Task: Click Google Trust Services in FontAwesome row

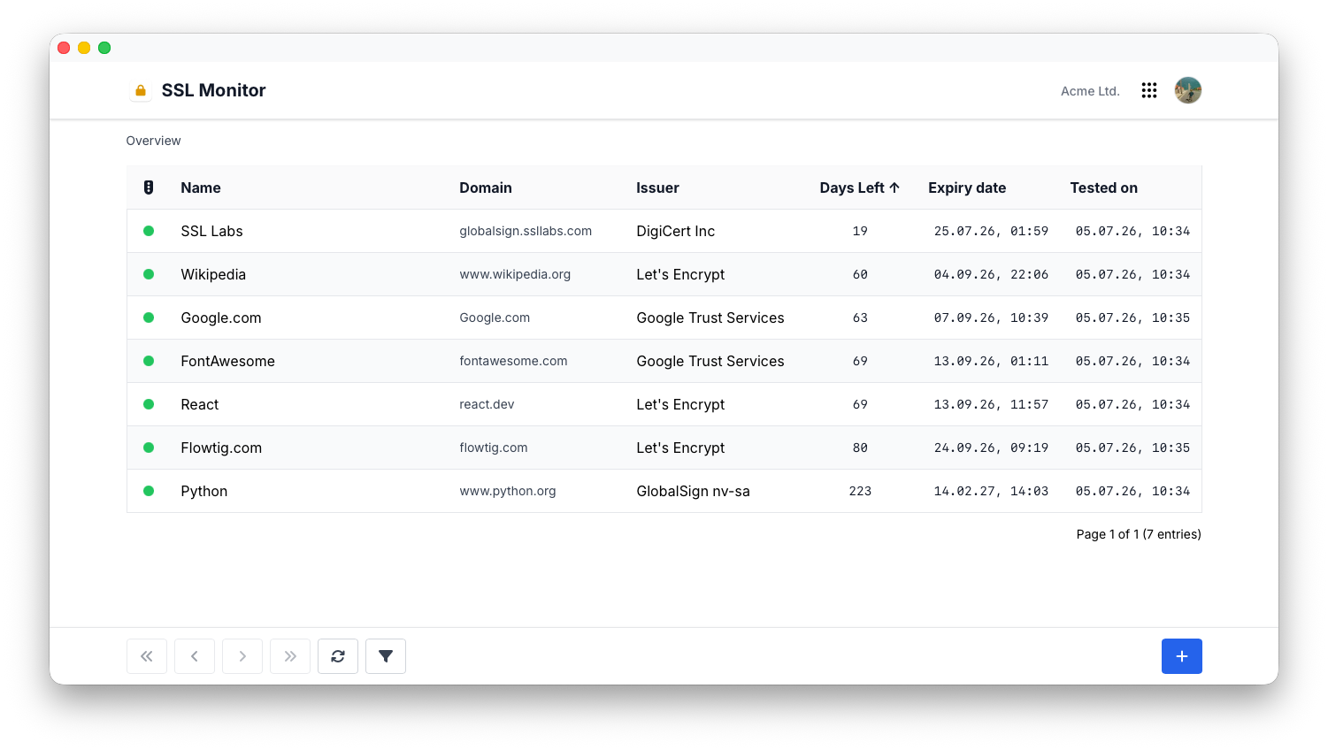Action: [710, 361]
